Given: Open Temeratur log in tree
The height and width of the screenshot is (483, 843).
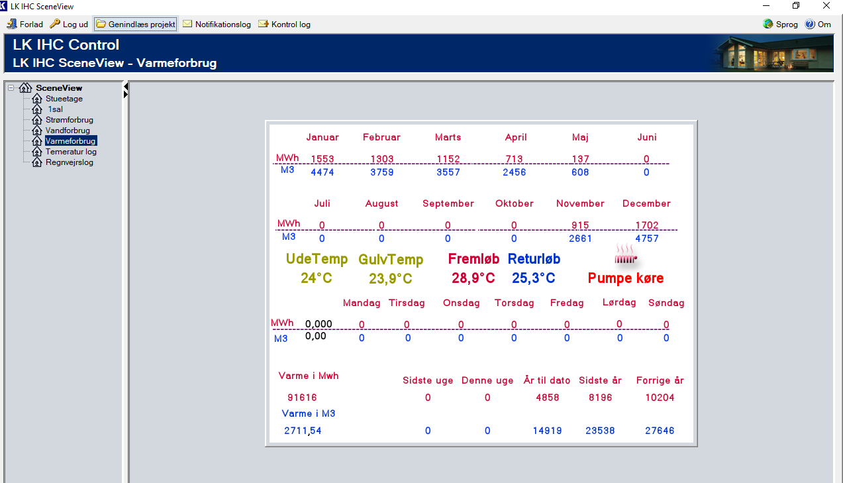Looking at the screenshot, I should click(x=71, y=152).
